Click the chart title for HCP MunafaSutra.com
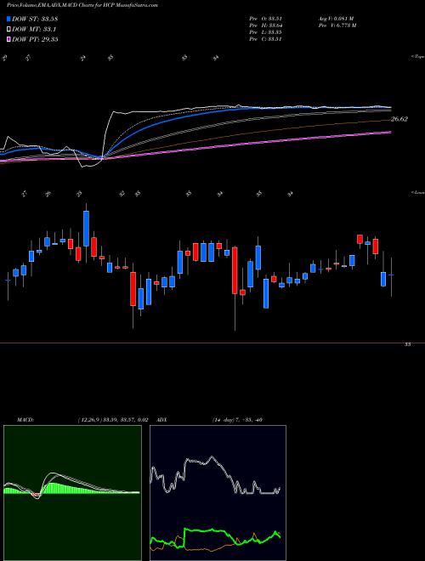 82,5
